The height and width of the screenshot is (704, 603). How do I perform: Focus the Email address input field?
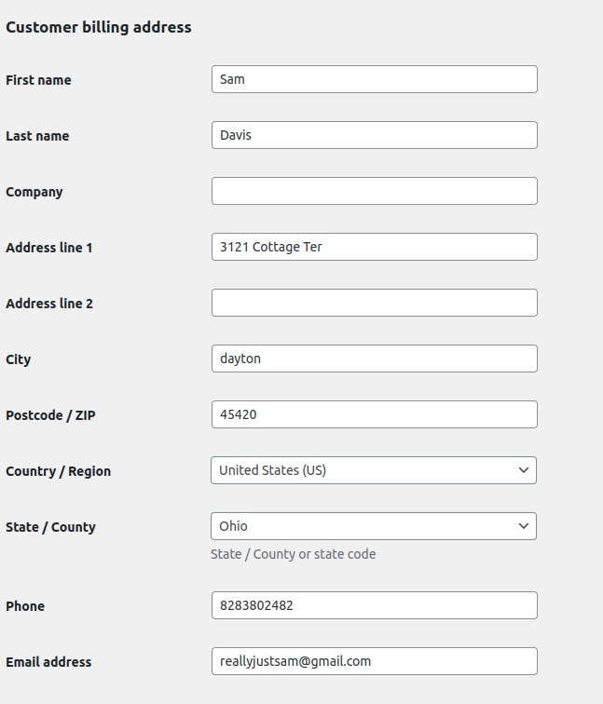374,661
